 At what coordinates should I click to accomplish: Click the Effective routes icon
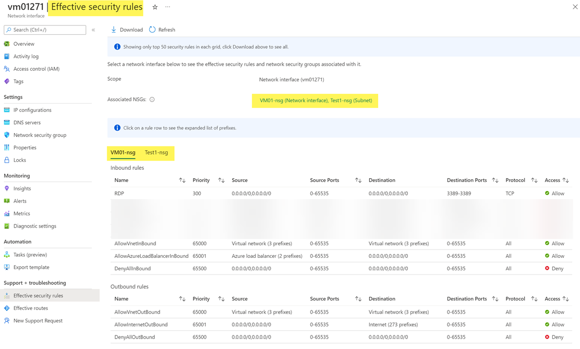[x=7, y=308]
